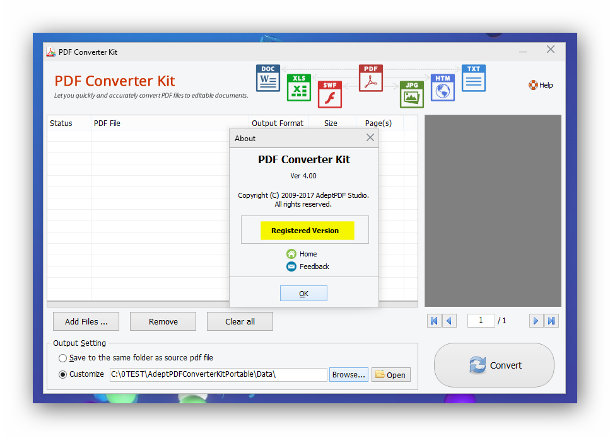Click the output folder path field

click(x=218, y=375)
